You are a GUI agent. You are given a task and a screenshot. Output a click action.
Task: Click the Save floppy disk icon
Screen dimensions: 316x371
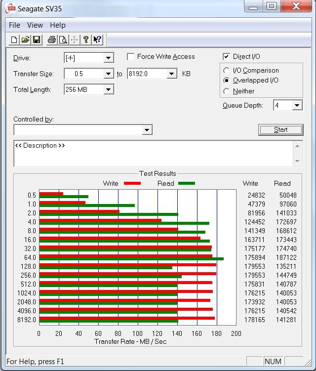tap(37, 40)
